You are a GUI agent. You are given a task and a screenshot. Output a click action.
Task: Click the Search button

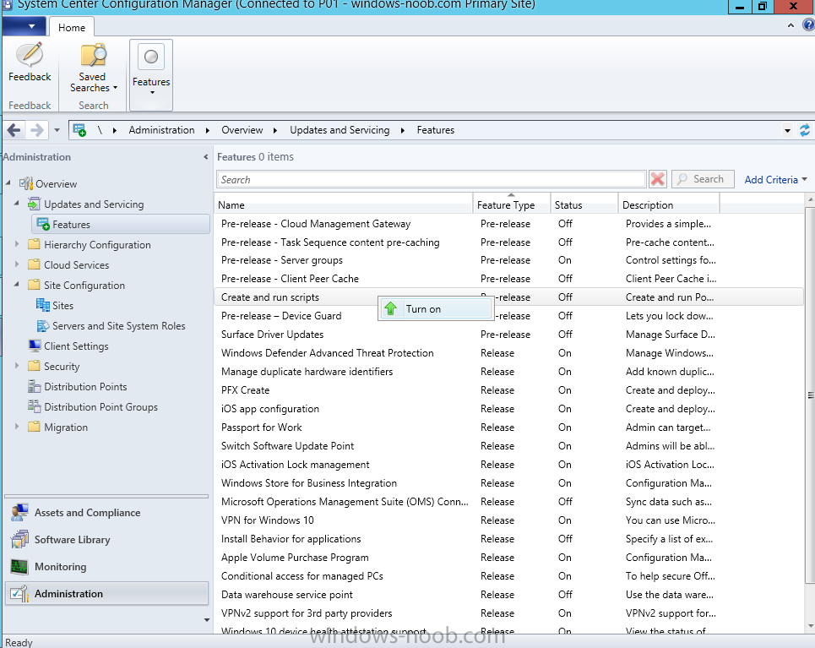(703, 179)
